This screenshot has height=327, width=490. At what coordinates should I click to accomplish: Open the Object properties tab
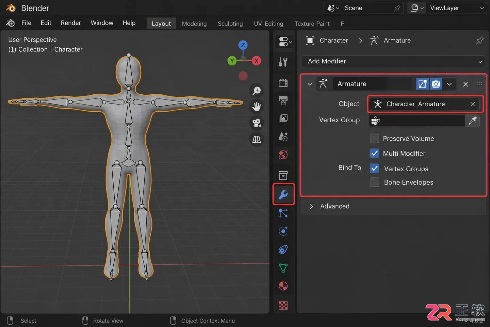click(x=283, y=175)
